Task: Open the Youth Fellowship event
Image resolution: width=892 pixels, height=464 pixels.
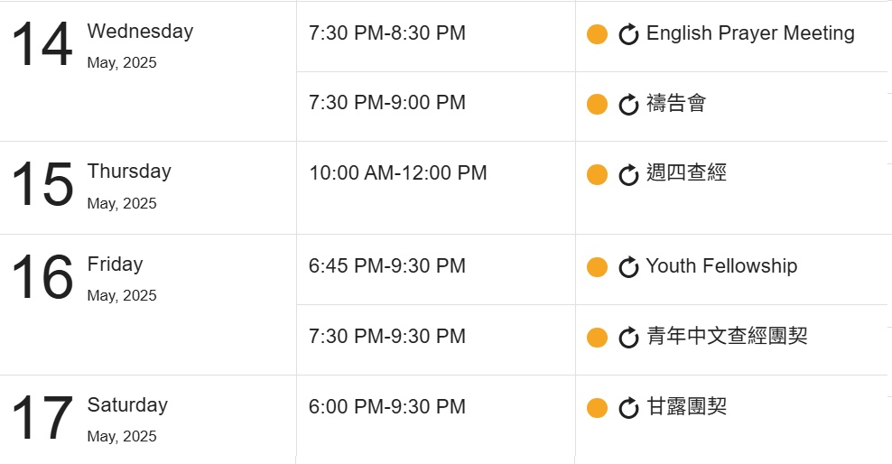Action: (x=721, y=265)
